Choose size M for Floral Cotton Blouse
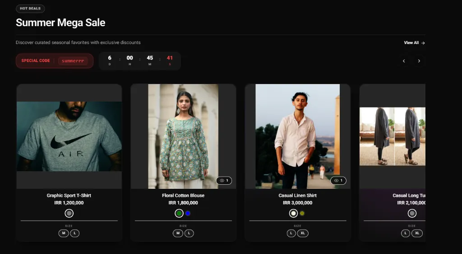Viewport: 462px width, 254px height. pyautogui.click(x=178, y=233)
